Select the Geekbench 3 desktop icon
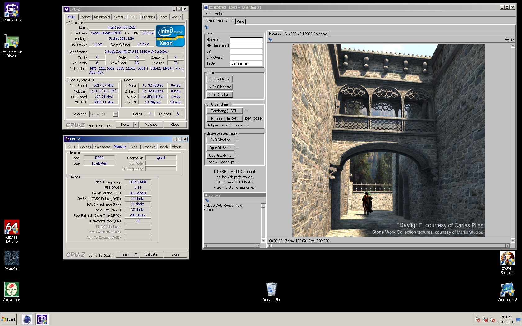 click(507, 292)
